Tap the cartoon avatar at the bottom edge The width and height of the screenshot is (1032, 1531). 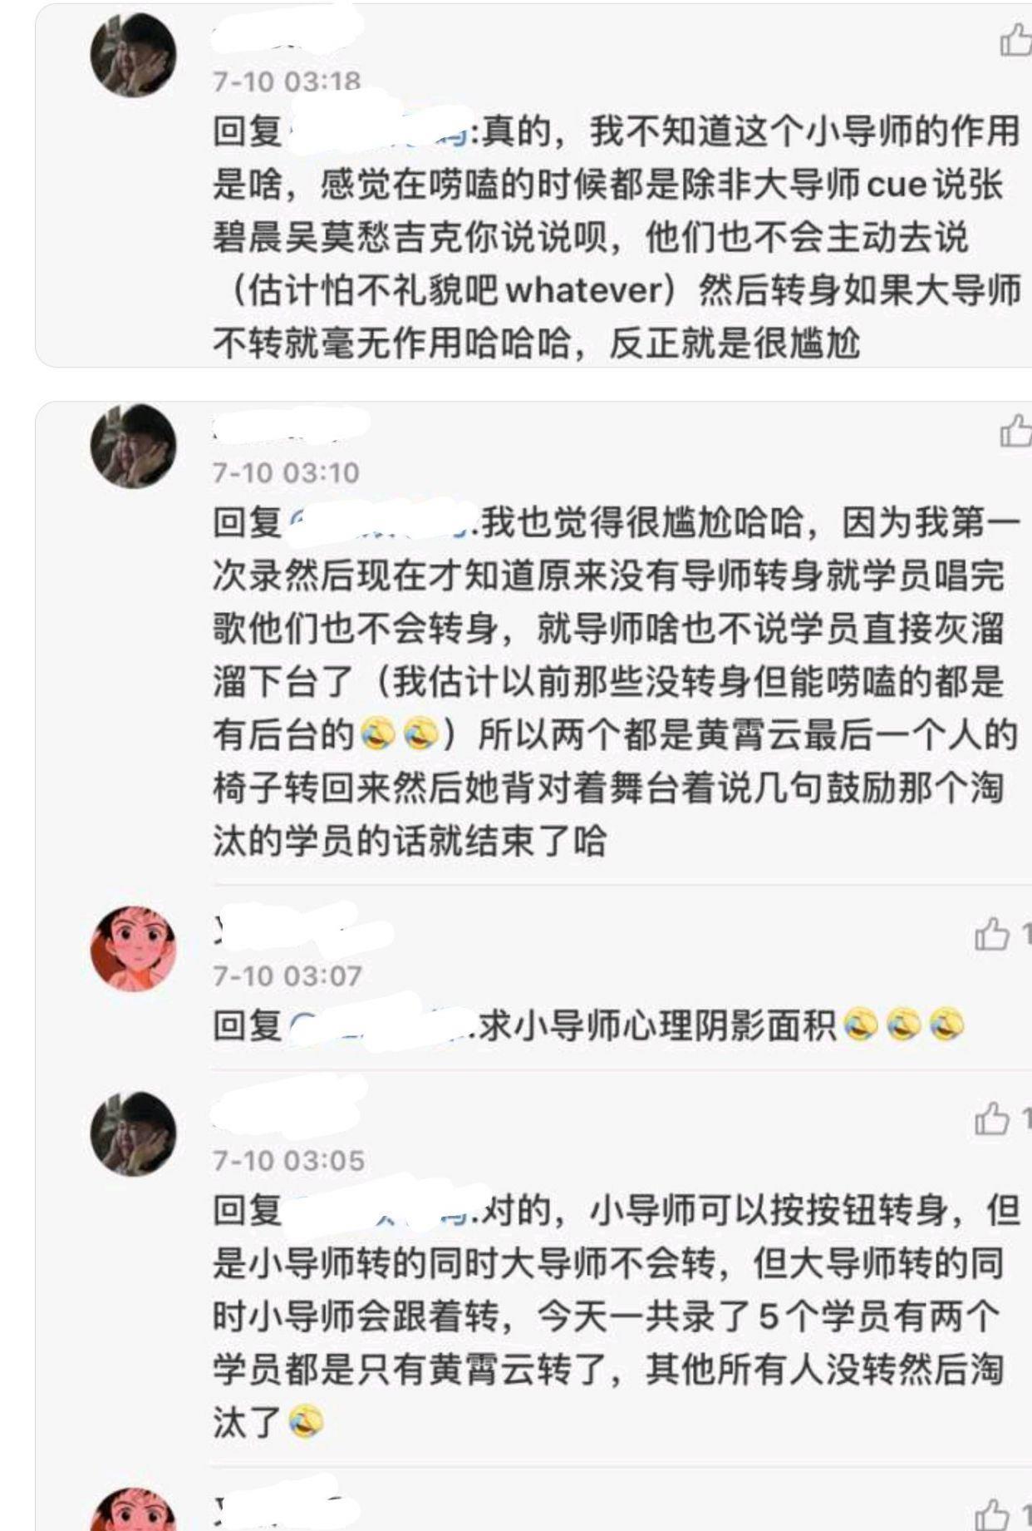tap(133, 1509)
